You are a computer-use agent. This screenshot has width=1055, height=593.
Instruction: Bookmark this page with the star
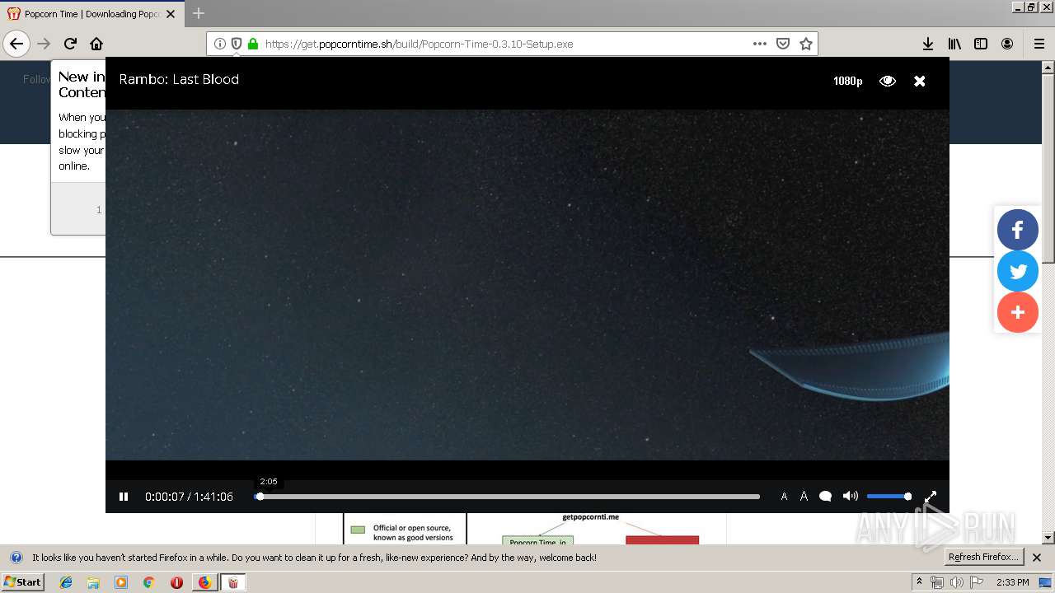pyautogui.click(x=806, y=44)
